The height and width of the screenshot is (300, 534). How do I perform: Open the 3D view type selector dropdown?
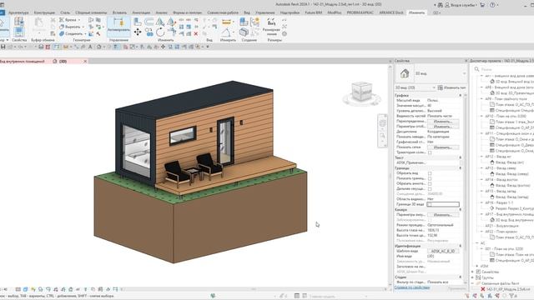[464, 73]
